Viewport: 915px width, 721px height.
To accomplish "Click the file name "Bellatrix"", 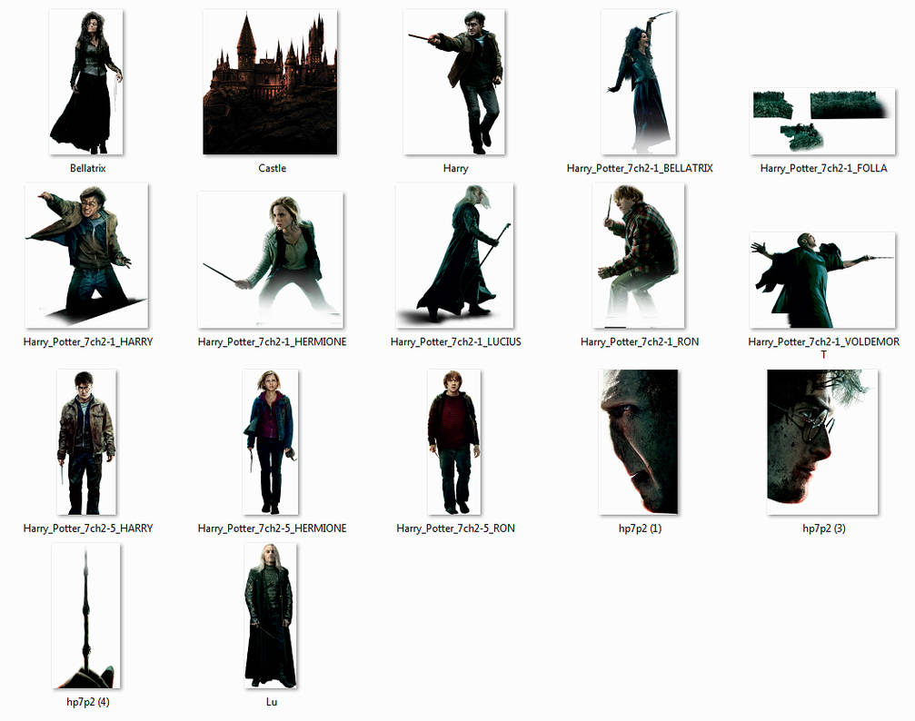I will click(87, 168).
